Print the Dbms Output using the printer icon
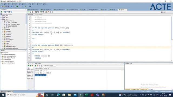Viewport: 173px width, 97px height. coord(42,66)
